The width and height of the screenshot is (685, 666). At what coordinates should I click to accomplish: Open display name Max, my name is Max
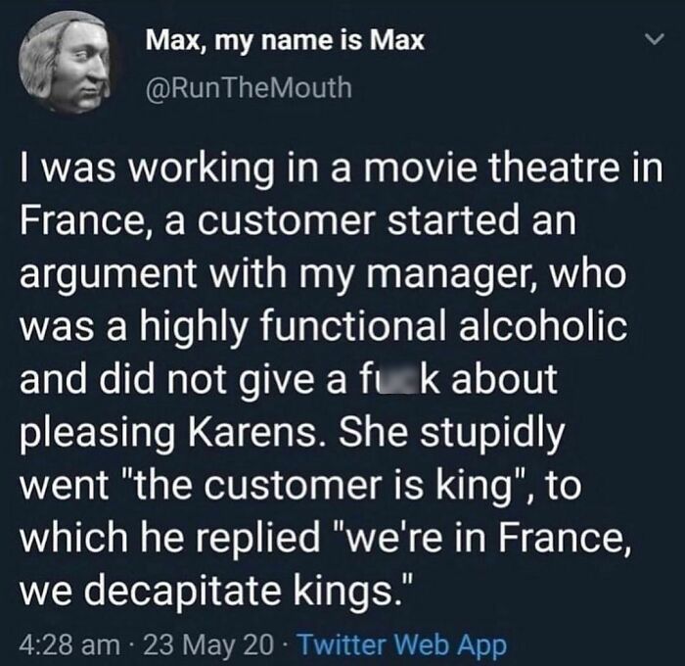click(x=284, y=40)
